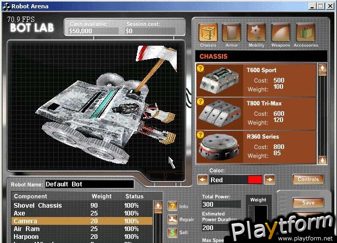Select the Axe component row
The height and width of the screenshot is (243, 337).
82,213
